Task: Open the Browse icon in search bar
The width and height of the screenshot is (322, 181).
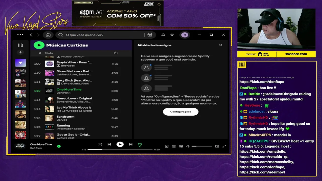Action: tap(150, 35)
